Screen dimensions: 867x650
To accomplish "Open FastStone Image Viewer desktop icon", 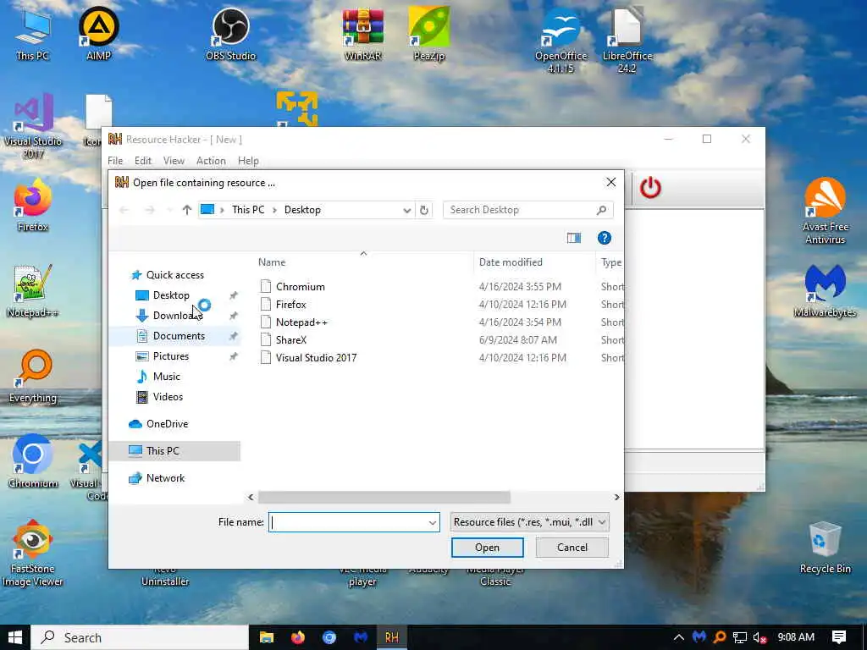I will [x=32, y=553].
